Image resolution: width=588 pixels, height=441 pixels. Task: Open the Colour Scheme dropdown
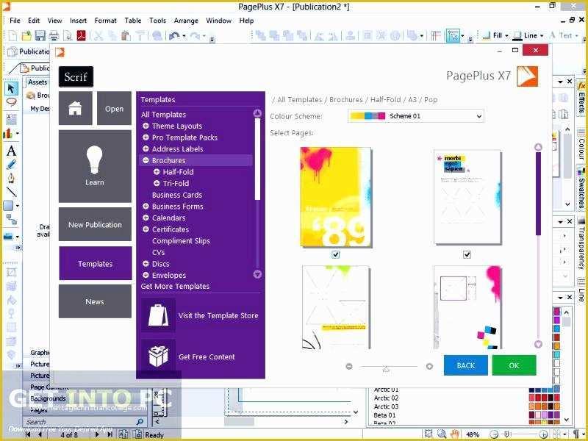[416, 116]
